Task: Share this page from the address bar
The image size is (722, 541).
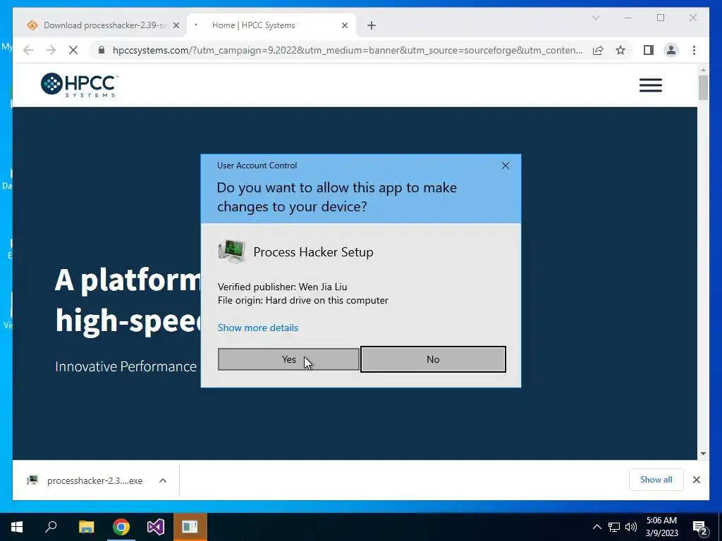Action: [x=598, y=50]
